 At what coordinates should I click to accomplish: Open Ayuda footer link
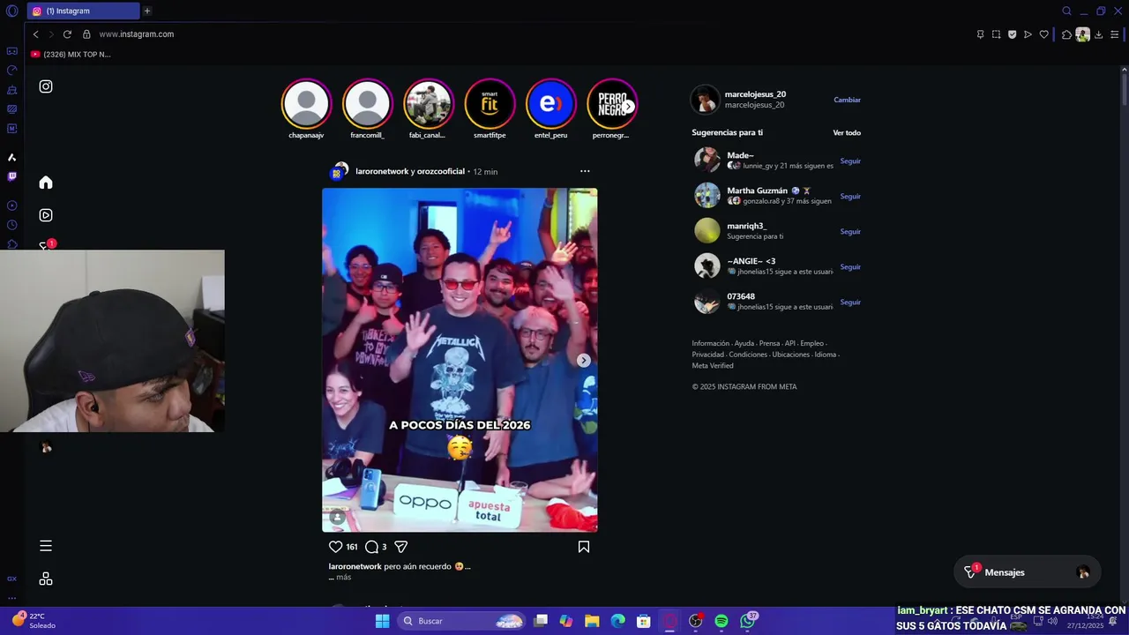[744, 343]
